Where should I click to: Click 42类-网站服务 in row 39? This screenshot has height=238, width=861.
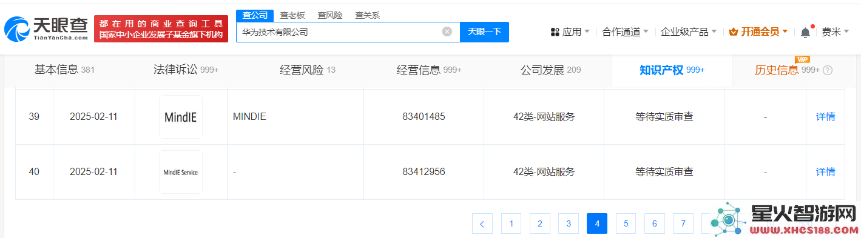coord(544,117)
